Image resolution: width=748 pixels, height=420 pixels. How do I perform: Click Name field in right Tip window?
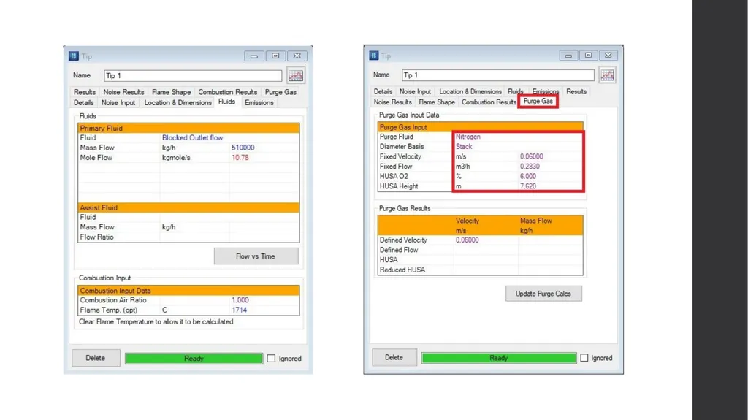(497, 75)
